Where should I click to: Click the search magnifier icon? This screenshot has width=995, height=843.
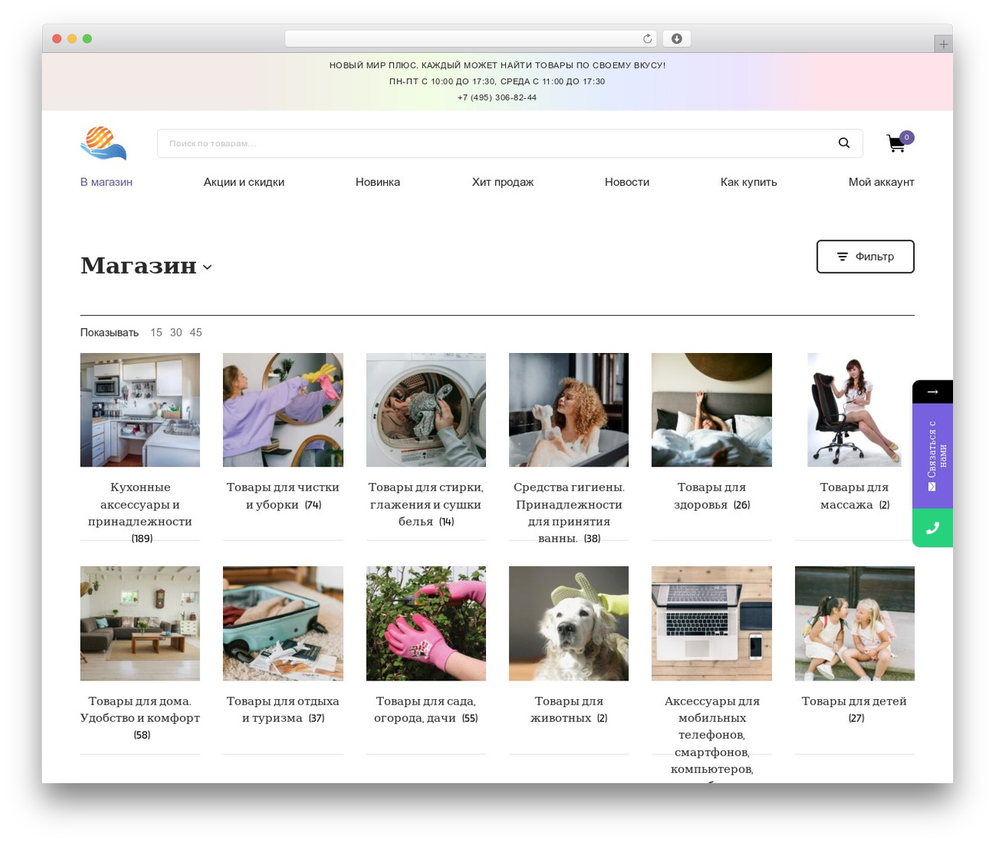(x=844, y=143)
